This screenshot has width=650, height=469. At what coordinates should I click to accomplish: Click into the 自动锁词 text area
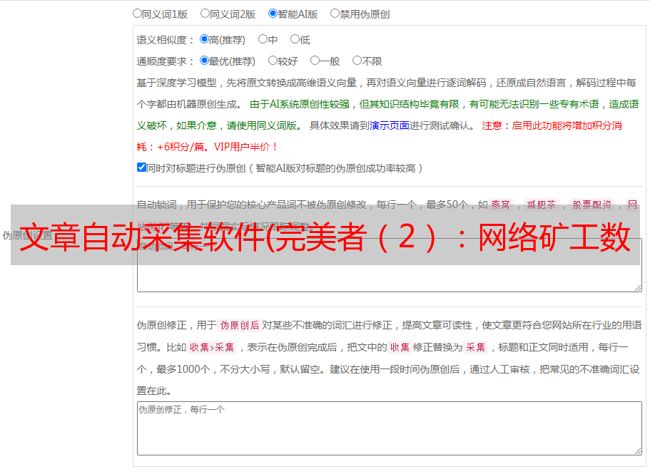click(390, 265)
